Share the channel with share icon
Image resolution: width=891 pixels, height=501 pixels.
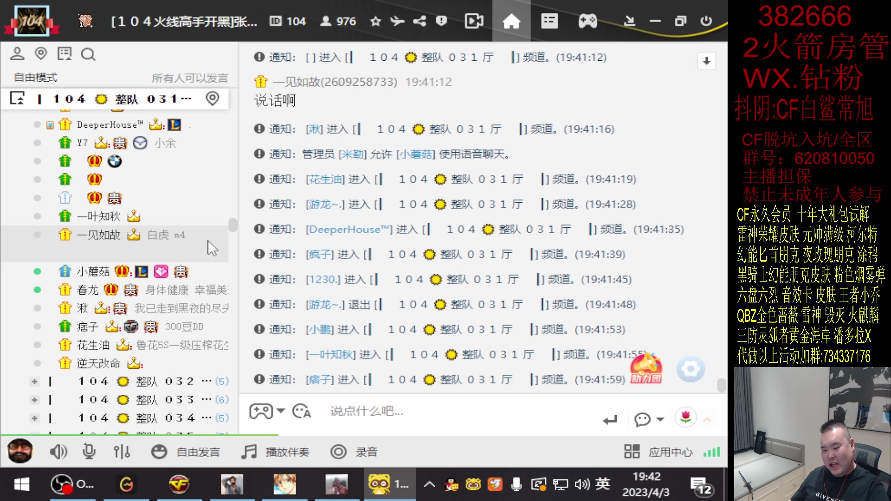click(420, 21)
